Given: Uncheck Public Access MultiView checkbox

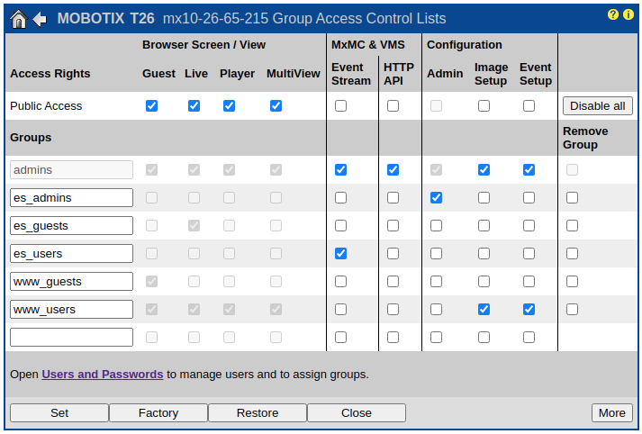Looking at the screenshot, I should click(x=276, y=106).
